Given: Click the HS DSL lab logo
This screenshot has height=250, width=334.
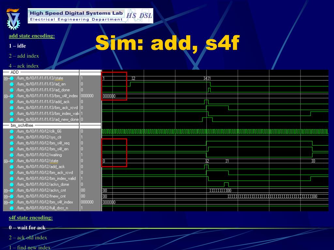Looking at the screenshot, I should [139, 16].
